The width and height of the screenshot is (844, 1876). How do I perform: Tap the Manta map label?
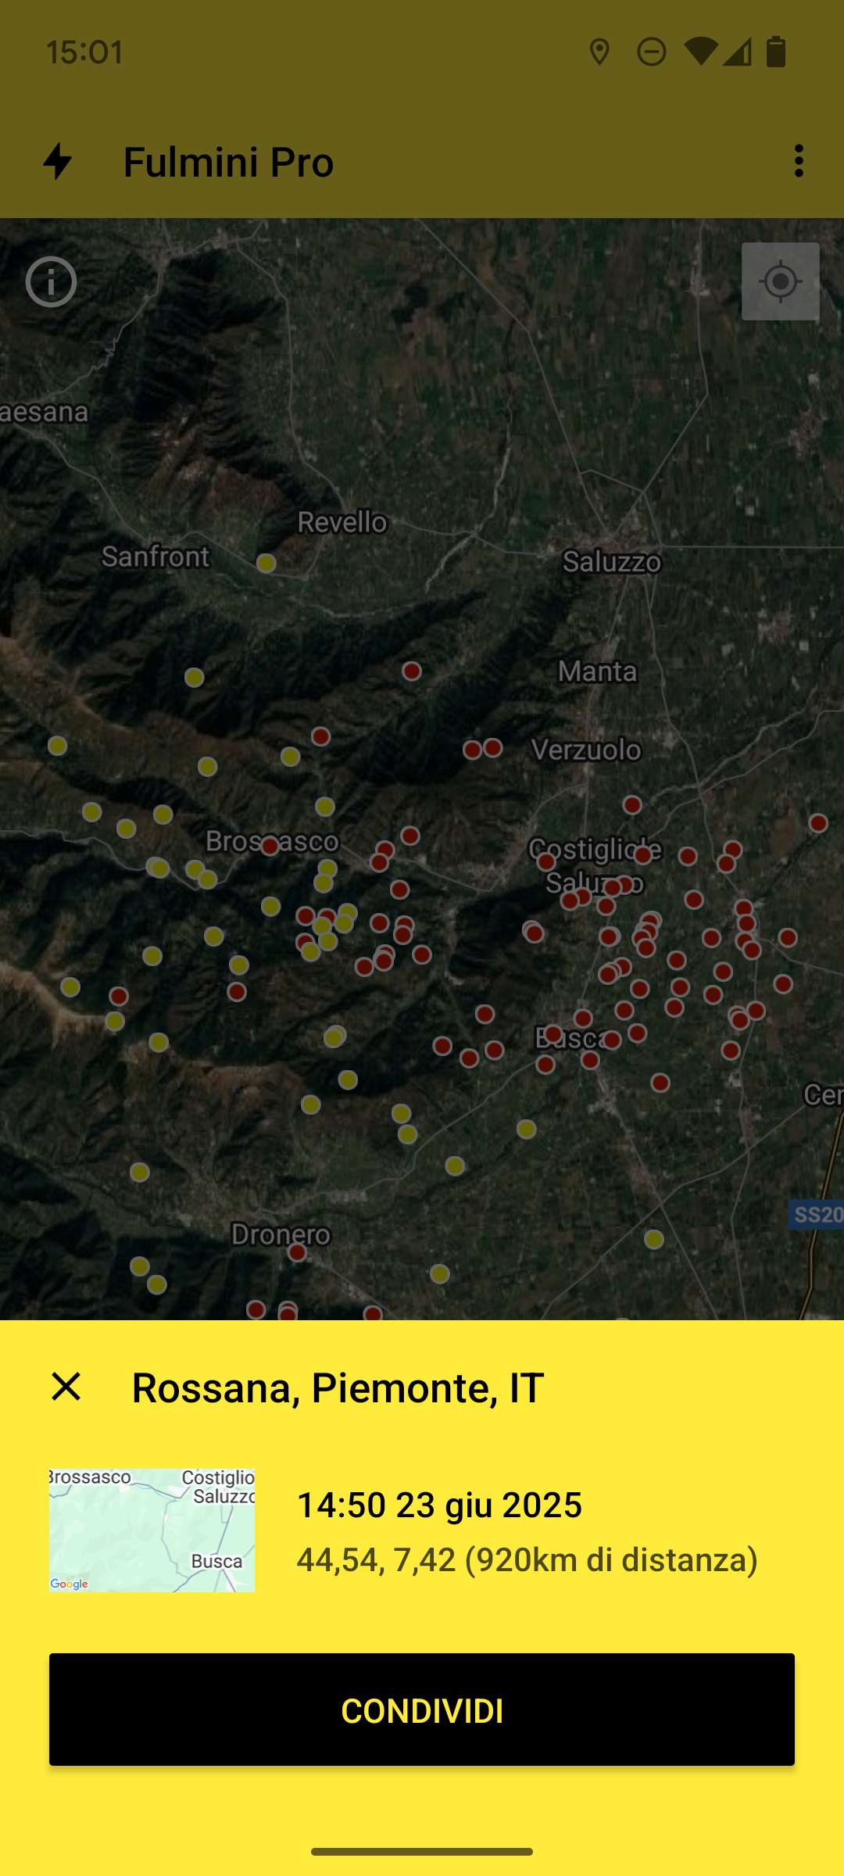pos(598,671)
